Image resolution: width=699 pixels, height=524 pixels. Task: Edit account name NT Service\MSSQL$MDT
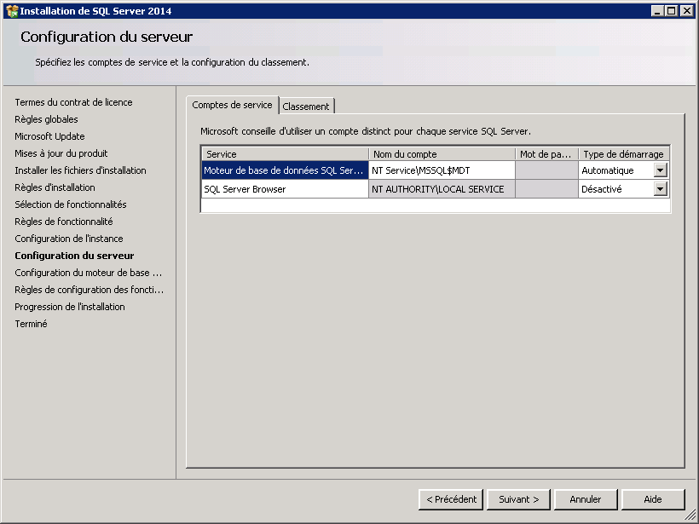441,170
